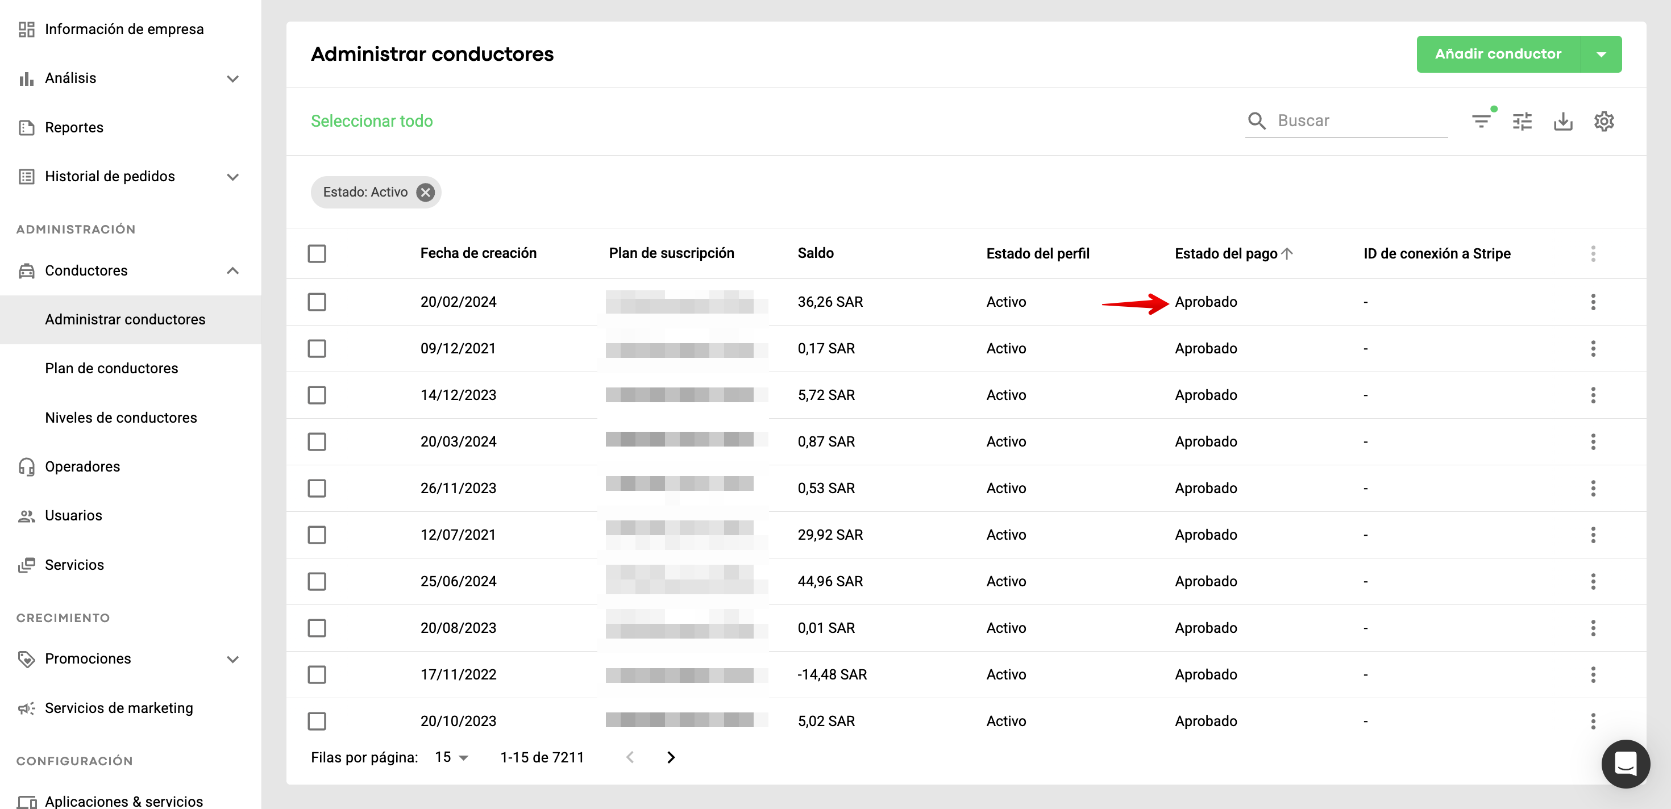Select the 09/12/2021 driver checkbox
Image resolution: width=1671 pixels, height=809 pixels.
pyautogui.click(x=317, y=349)
